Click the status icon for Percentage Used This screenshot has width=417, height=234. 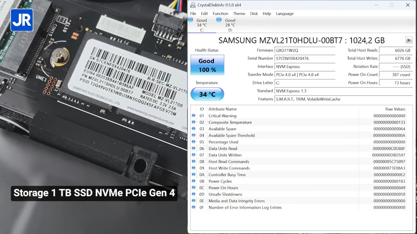click(x=193, y=142)
